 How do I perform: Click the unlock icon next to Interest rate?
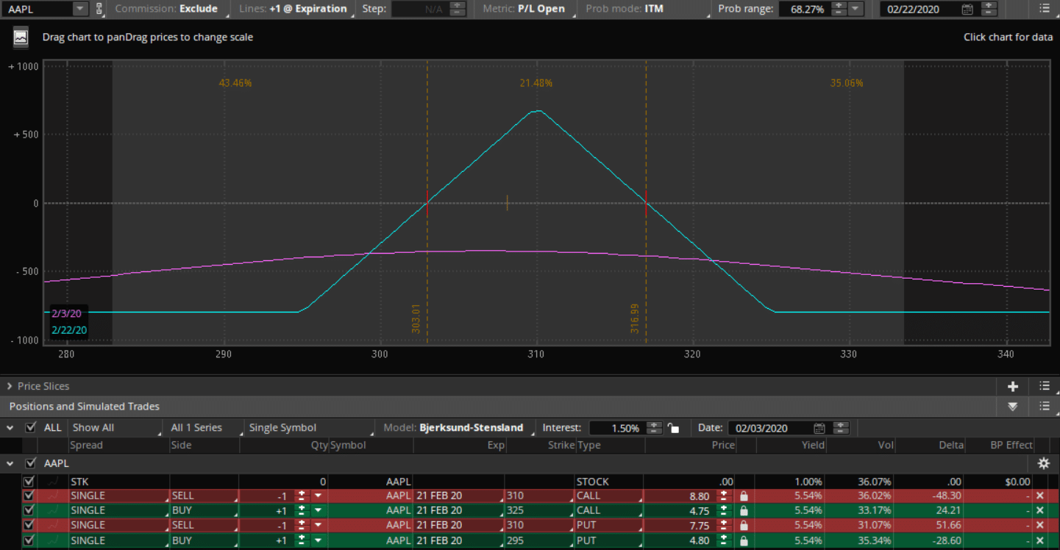(x=672, y=428)
